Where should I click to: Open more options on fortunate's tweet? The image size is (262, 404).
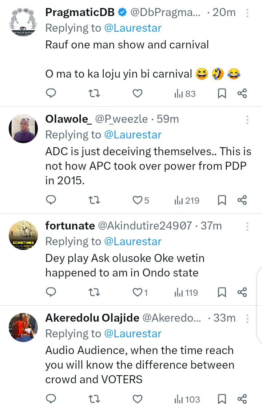click(247, 226)
